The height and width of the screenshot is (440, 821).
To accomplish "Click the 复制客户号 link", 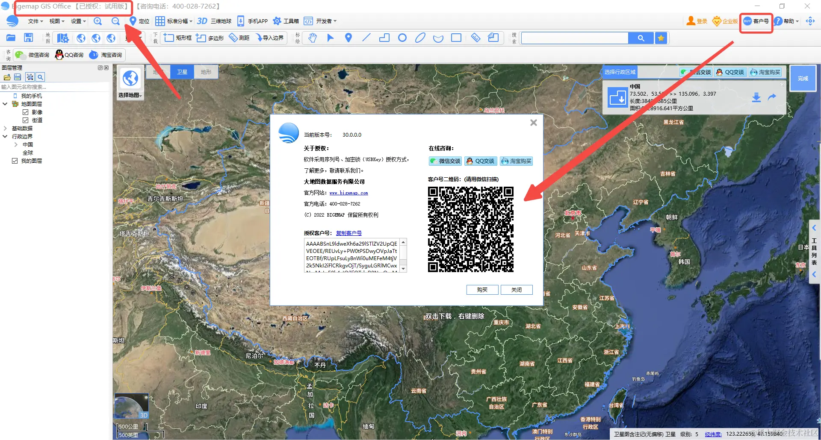I will tap(349, 233).
